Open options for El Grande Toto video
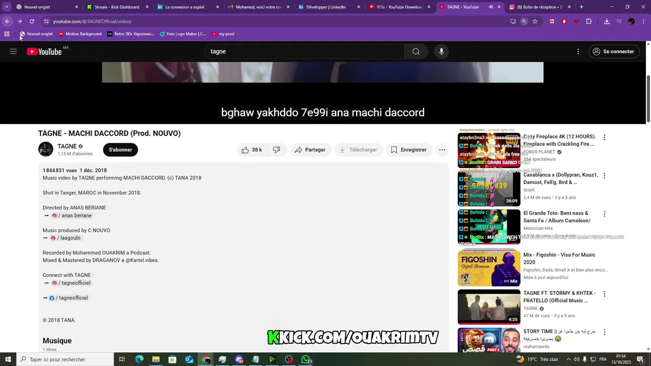This screenshot has height=366, width=651. point(604,214)
